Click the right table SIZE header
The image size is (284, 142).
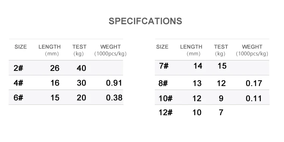(x=162, y=47)
